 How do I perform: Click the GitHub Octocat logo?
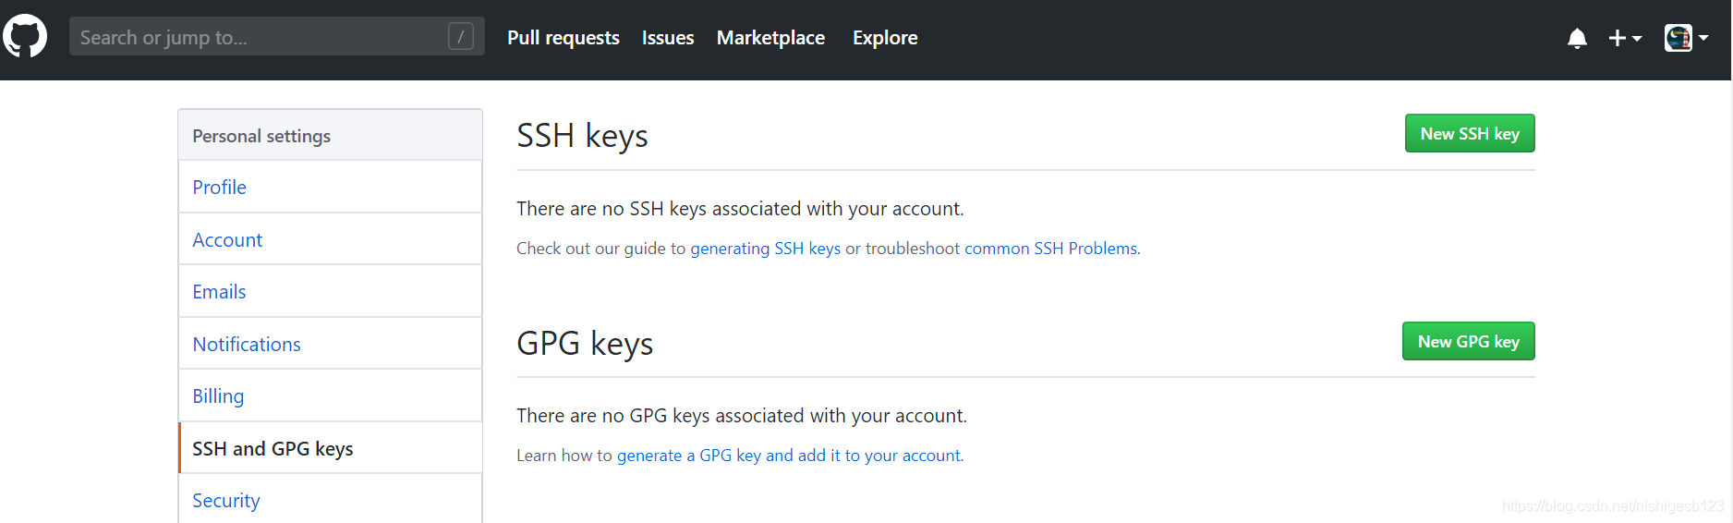pyautogui.click(x=25, y=37)
